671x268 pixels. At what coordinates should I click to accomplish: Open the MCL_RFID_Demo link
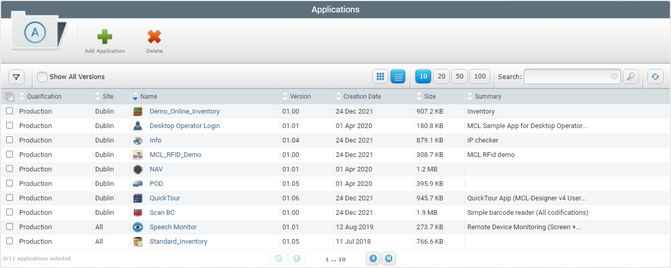[175, 155]
